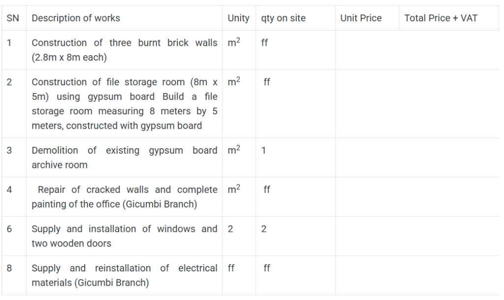The height and width of the screenshot is (300, 504).
Task: Select the file storage room description text
Action: click(x=124, y=103)
